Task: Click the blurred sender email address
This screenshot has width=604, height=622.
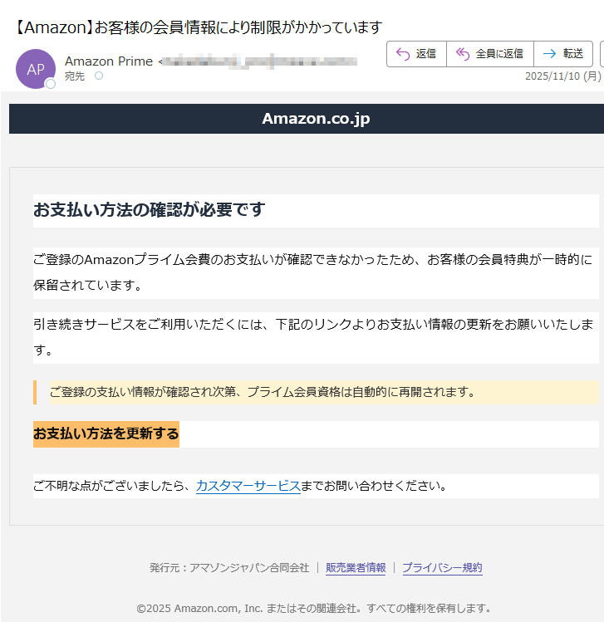Action: 260,61
